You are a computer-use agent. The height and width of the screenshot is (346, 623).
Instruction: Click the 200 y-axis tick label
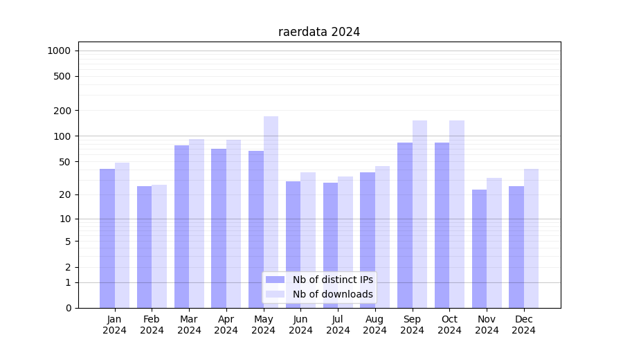[x=63, y=111]
